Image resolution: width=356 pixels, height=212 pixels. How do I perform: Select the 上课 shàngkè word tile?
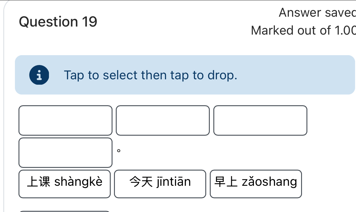pyautogui.click(x=64, y=184)
